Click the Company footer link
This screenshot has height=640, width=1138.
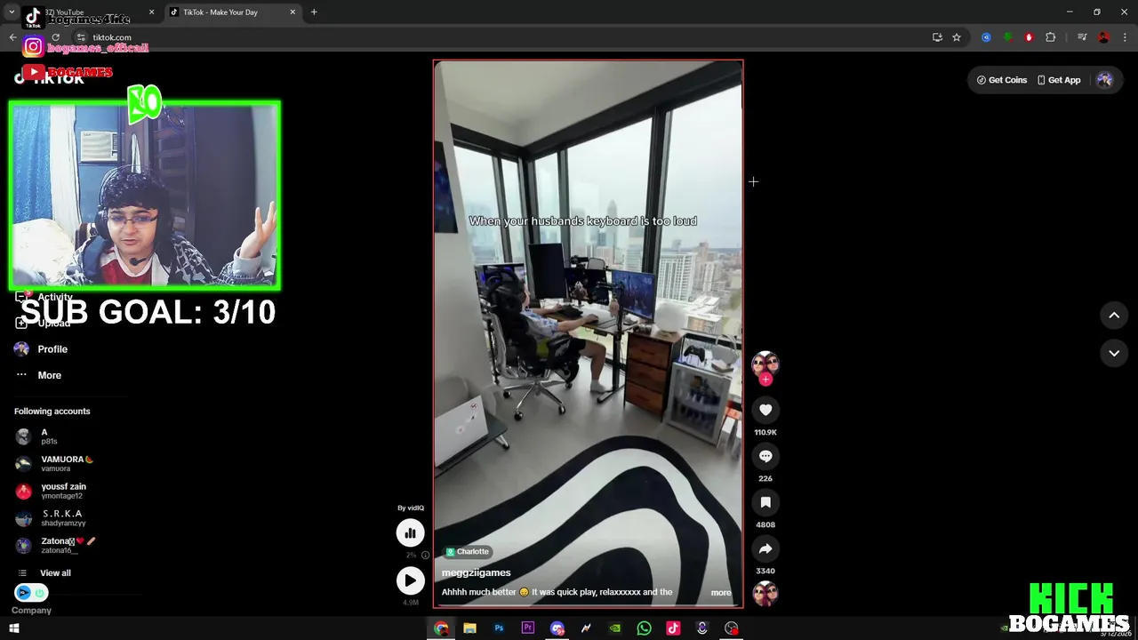click(31, 611)
